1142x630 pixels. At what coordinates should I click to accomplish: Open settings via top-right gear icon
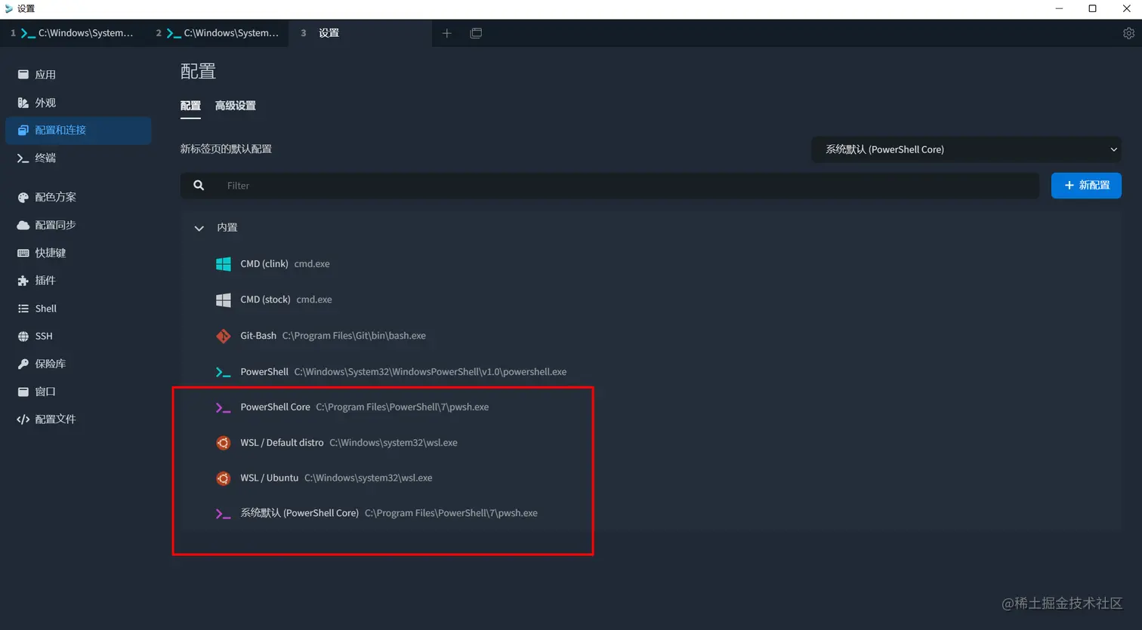click(x=1128, y=33)
